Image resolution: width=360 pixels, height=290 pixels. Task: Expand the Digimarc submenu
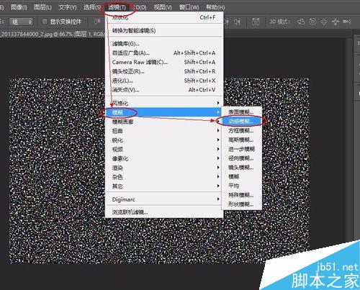tap(163, 199)
